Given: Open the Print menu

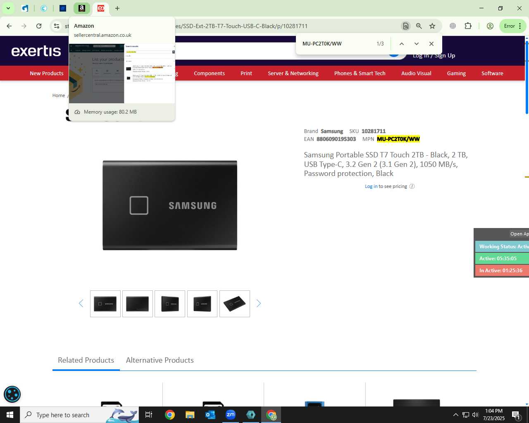Looking at the screenshot, I should point(246,73).
